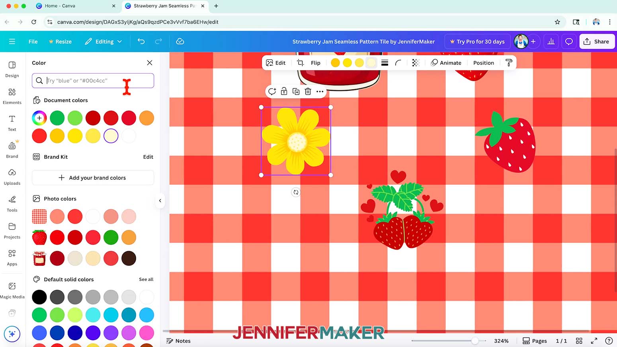
Task: Open grid view of pages
Action: click(579, 341)
